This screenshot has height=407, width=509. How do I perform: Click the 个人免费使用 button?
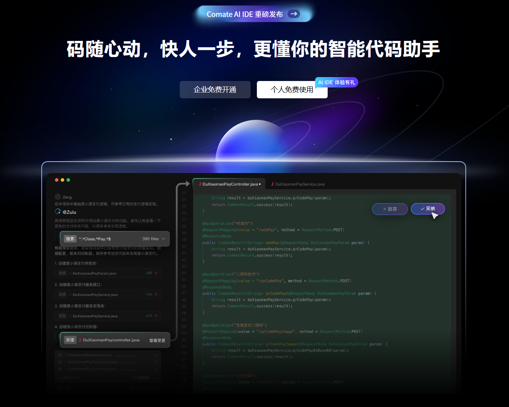(292, 90)
